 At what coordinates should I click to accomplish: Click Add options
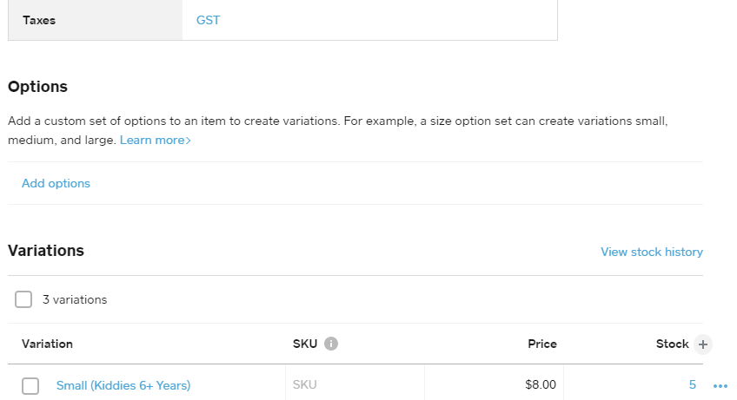tap(56, 183)
